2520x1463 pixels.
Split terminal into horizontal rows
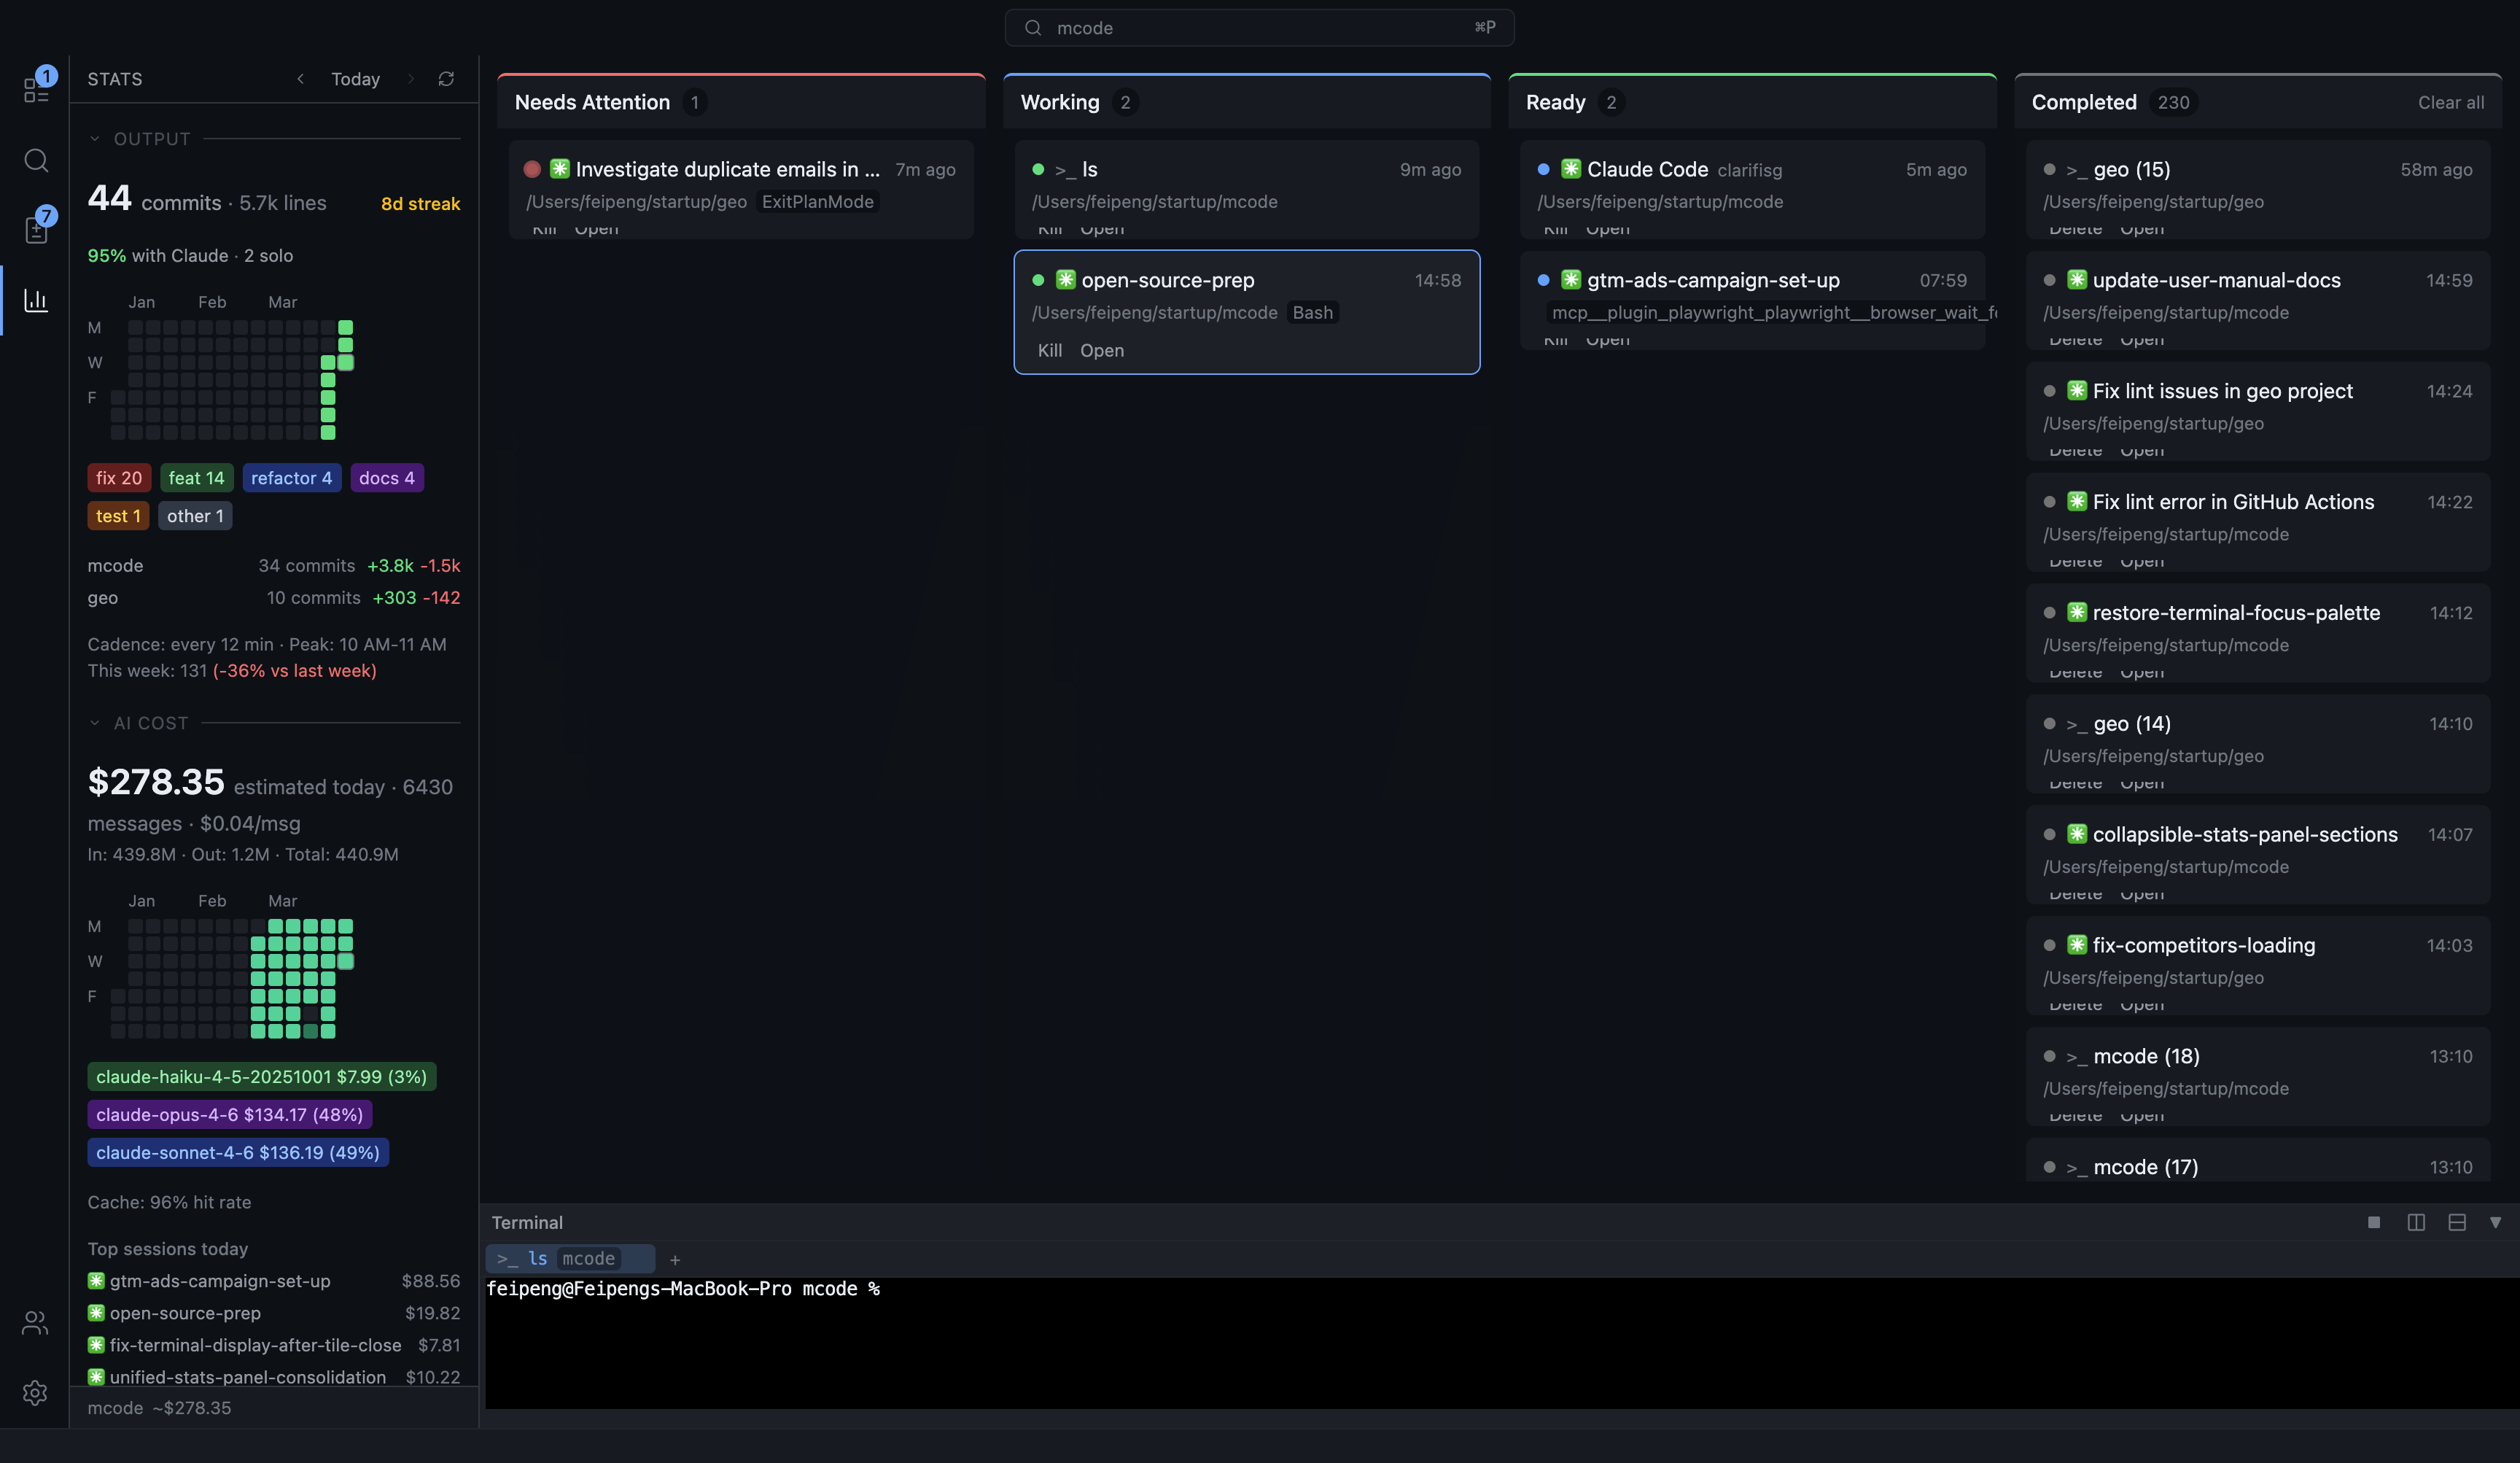pos(2457,1222)
